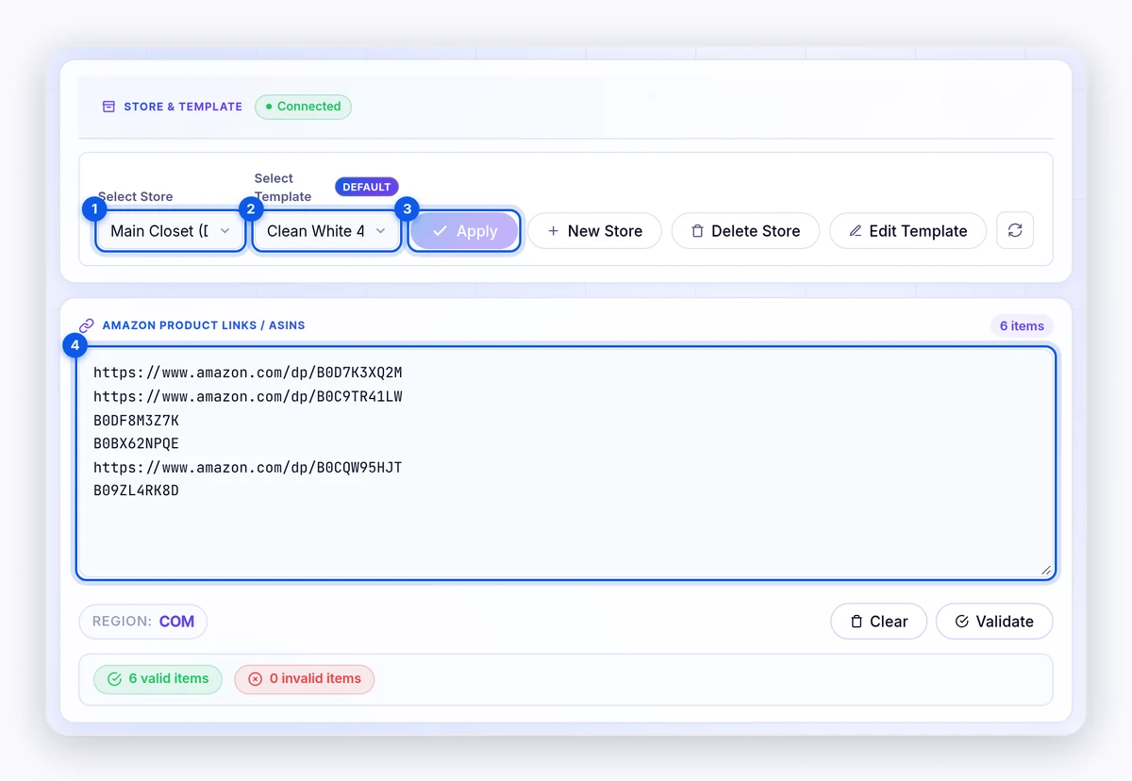Click the DEFAULT template badge
The height and width of the screenshot is (781, 1132).
[367, 187]
